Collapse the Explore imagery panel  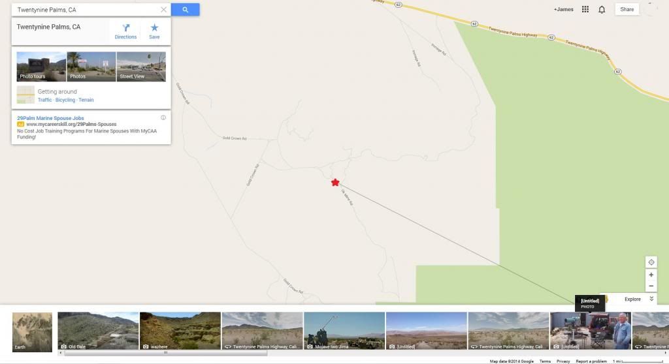[651, 299]
